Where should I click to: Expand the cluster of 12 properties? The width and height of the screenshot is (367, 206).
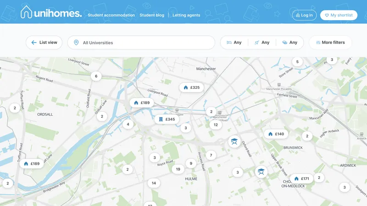coord(216,125)
